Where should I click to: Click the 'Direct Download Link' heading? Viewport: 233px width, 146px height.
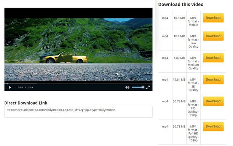click(x=26, y=103)
